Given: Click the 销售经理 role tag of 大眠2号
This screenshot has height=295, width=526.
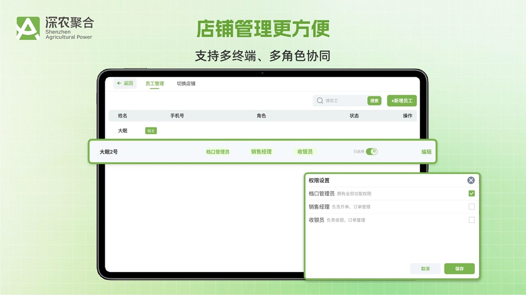Looking at the screenshot, I should coord(262,151).
